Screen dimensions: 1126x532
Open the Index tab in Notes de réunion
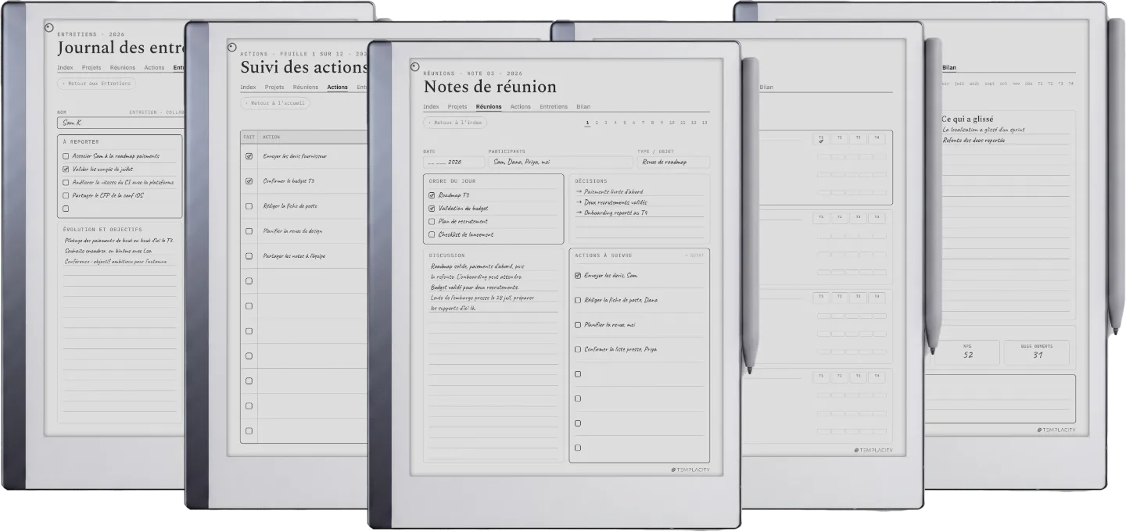(431, 107)
